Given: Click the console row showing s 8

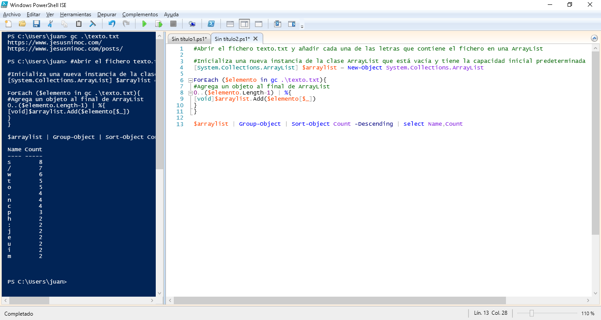Looking at the screenshot, I should click(x=25, y=162).
